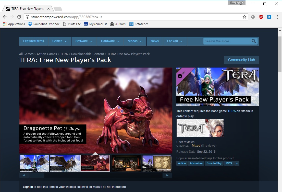The height and width of the screenshot is (192, 282).
Task: Go to Action Games breadcrumb
Action: click(47, 54)
